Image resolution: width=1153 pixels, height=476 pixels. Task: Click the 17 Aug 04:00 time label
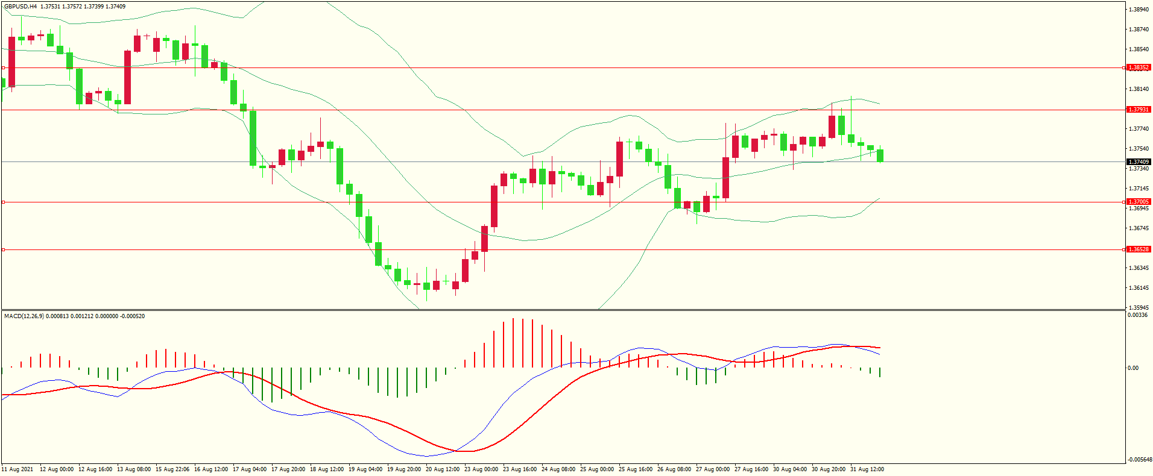[x=250, y=469]
